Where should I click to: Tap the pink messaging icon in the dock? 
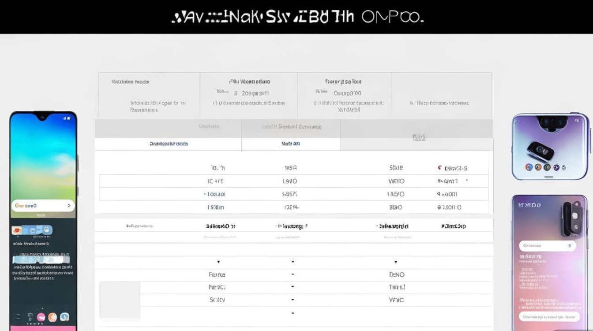pyautogui.click(x=41, y=316)
